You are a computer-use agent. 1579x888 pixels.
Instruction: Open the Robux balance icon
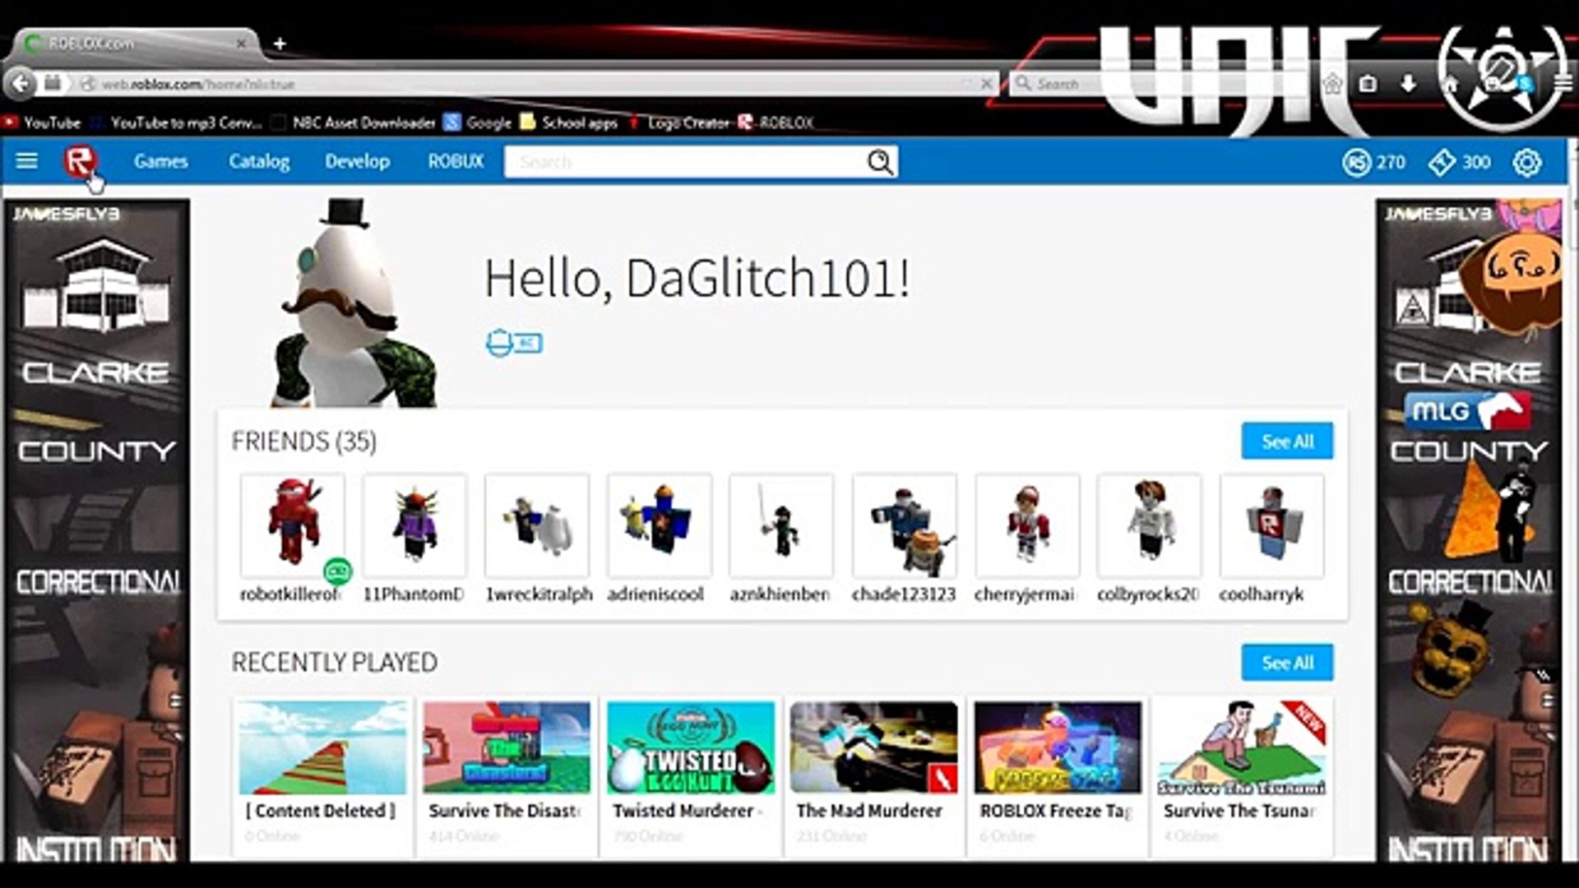1356,162
